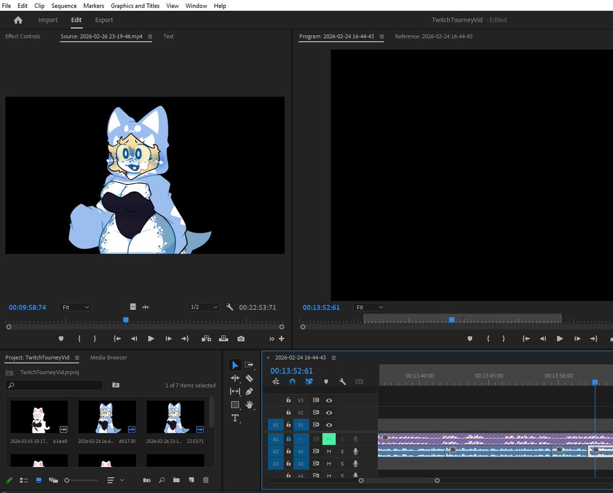Toggle V3 track output eye
Screen dimensions: 613x493
[329, 400]
